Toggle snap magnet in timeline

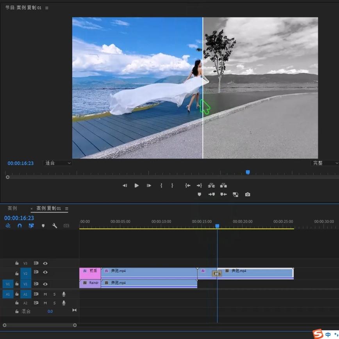pyautogui.click(x=20, y=226)
